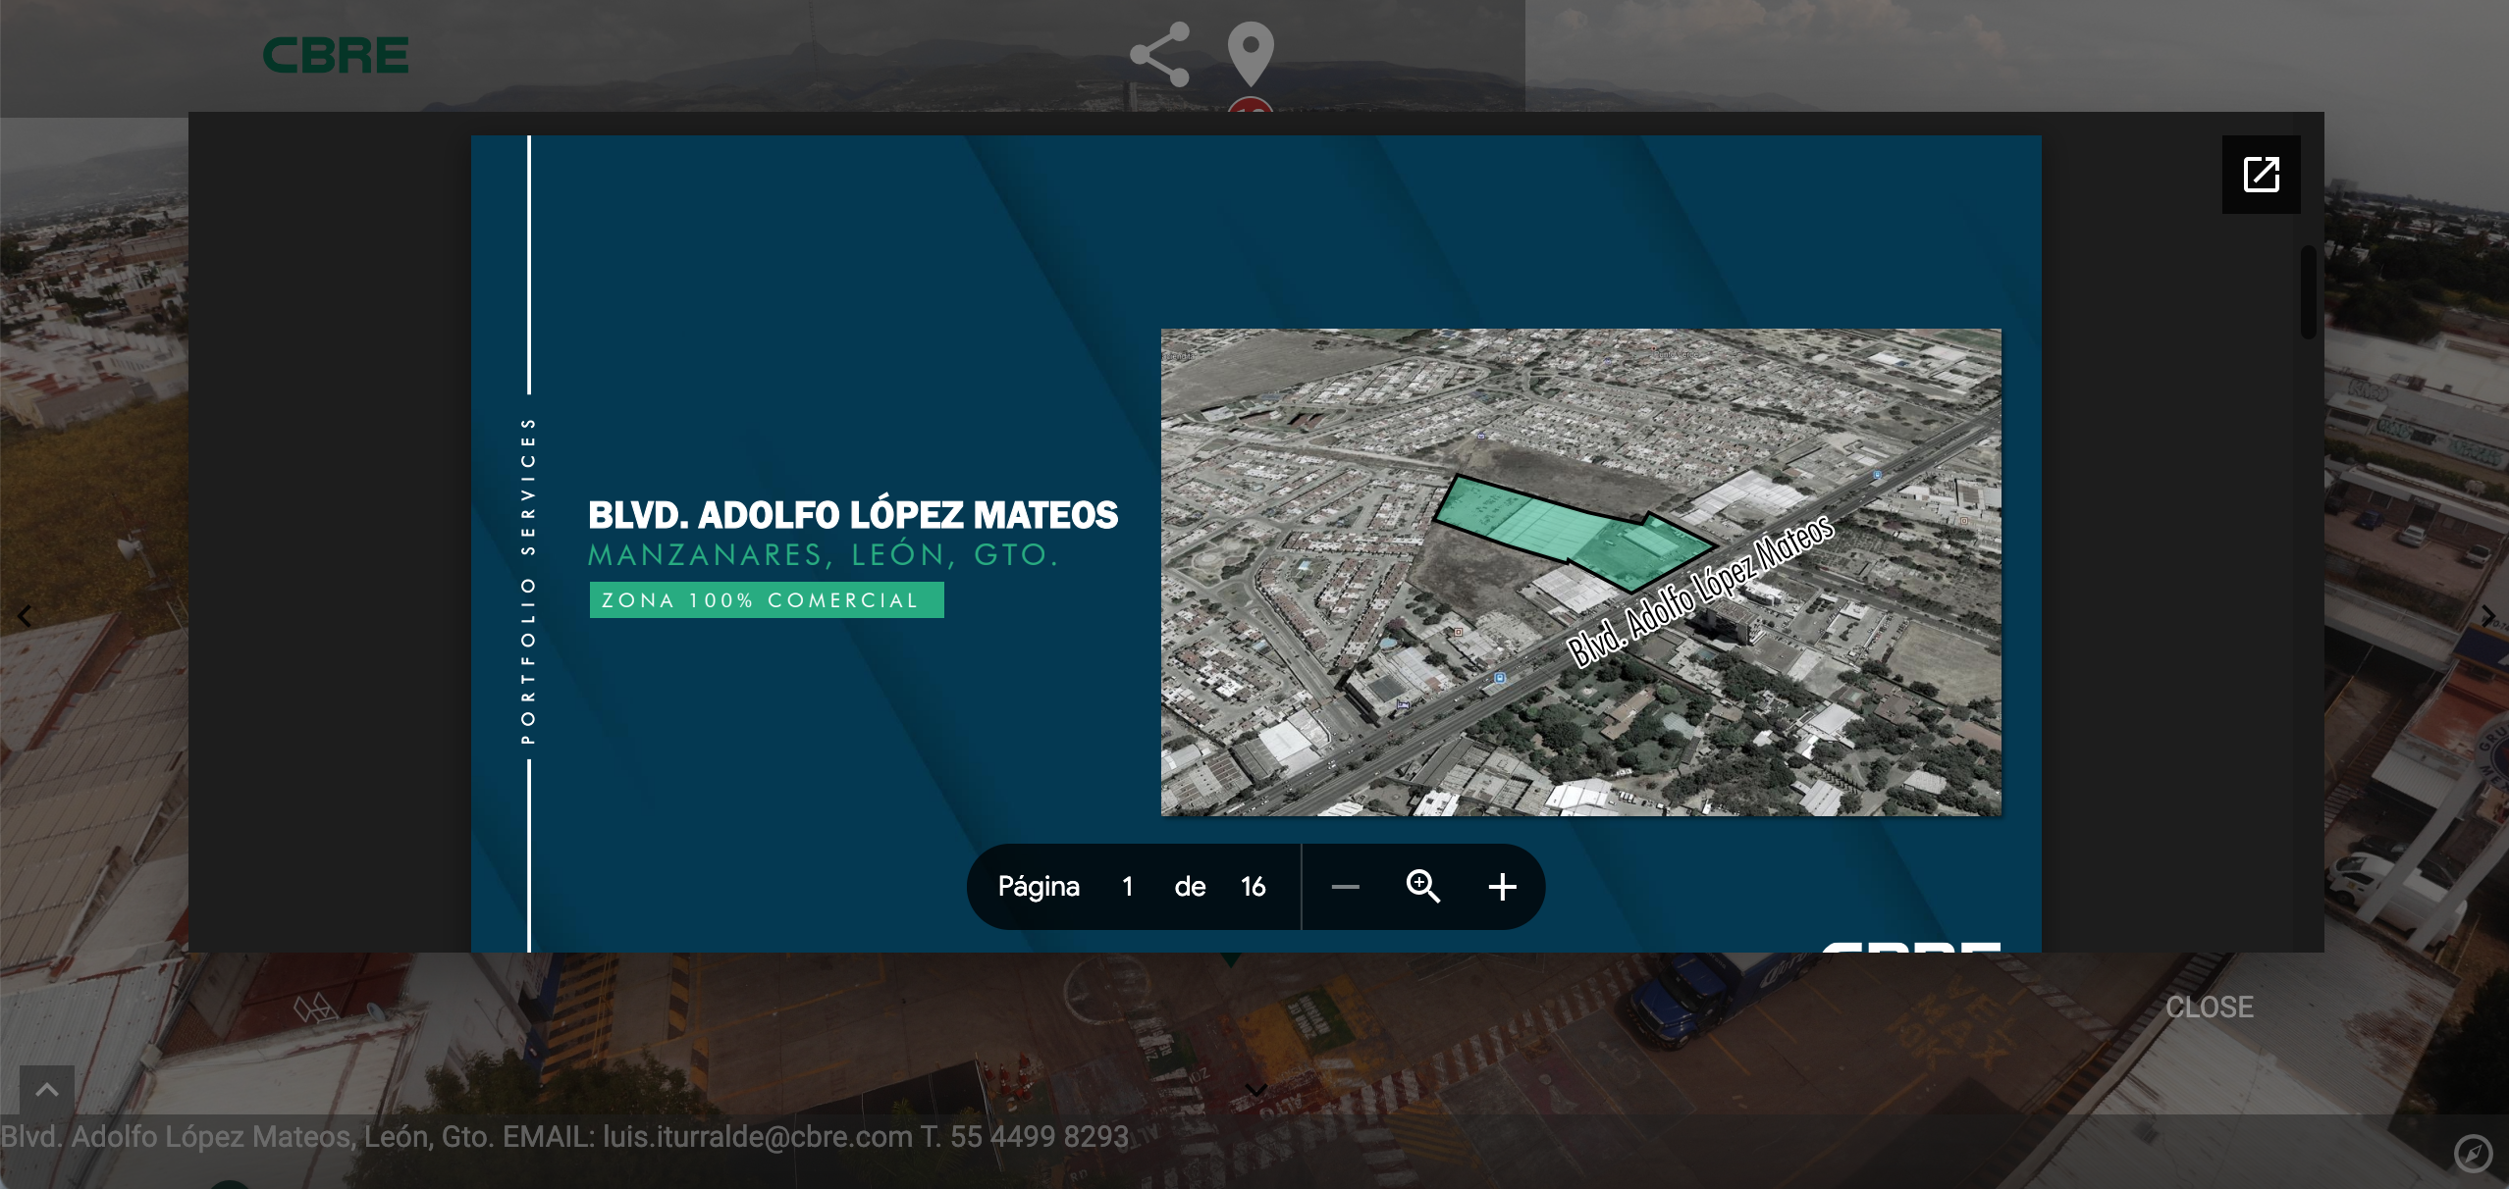The width and height of the screenshot is (2509, 1189).
Task: Click the ZONA 100% COMERCIAL green label
Action: (766, 600)
